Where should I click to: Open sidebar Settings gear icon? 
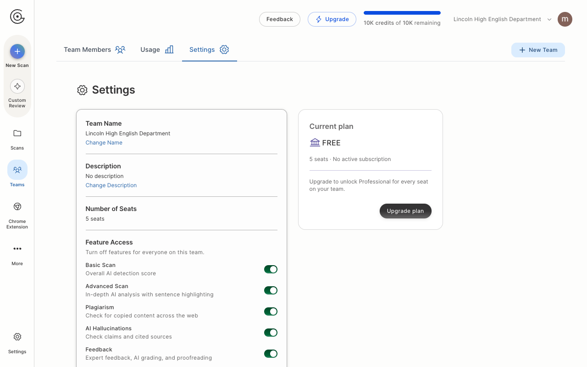pos(17,337)
